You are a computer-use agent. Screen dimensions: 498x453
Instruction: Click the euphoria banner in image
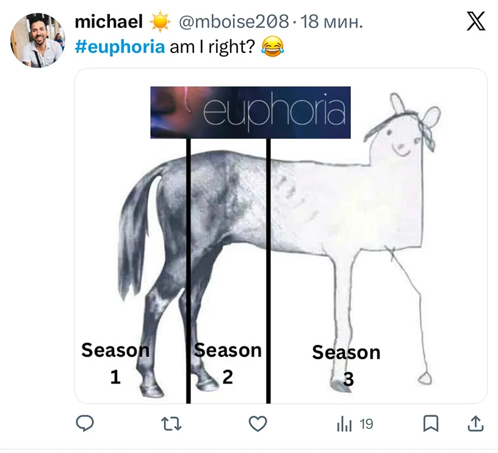[250, 112]
